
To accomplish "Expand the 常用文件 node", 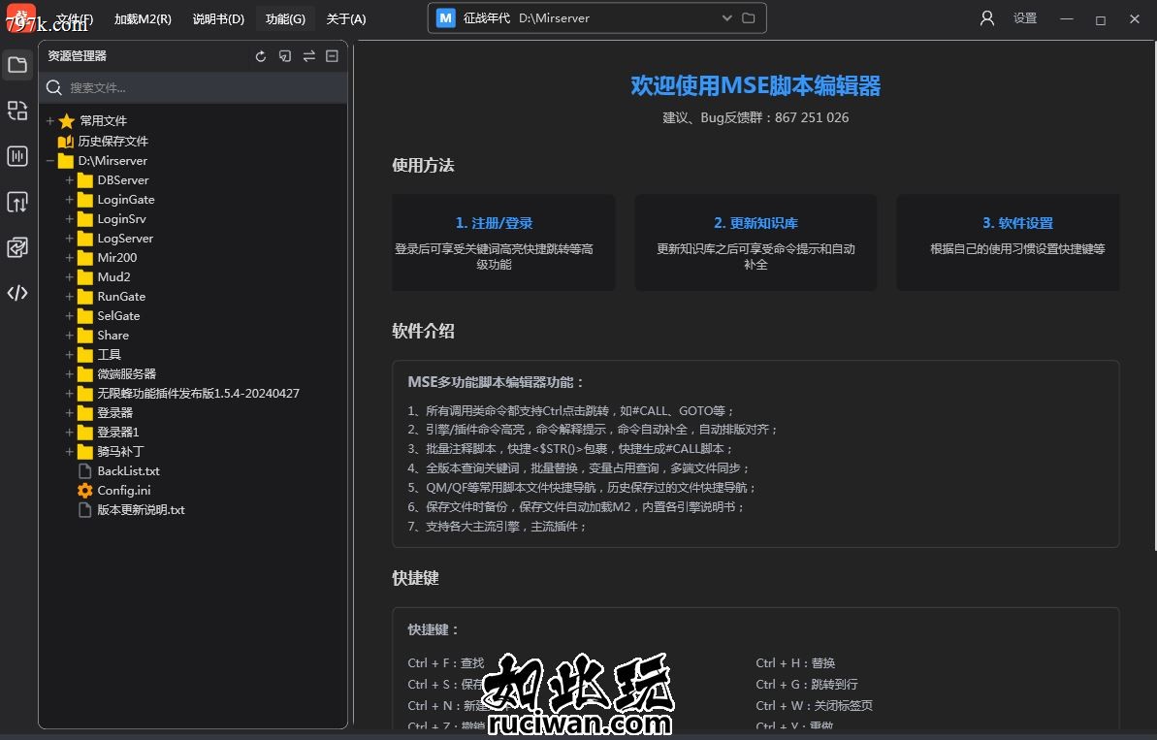I will (x=50, y=121).
